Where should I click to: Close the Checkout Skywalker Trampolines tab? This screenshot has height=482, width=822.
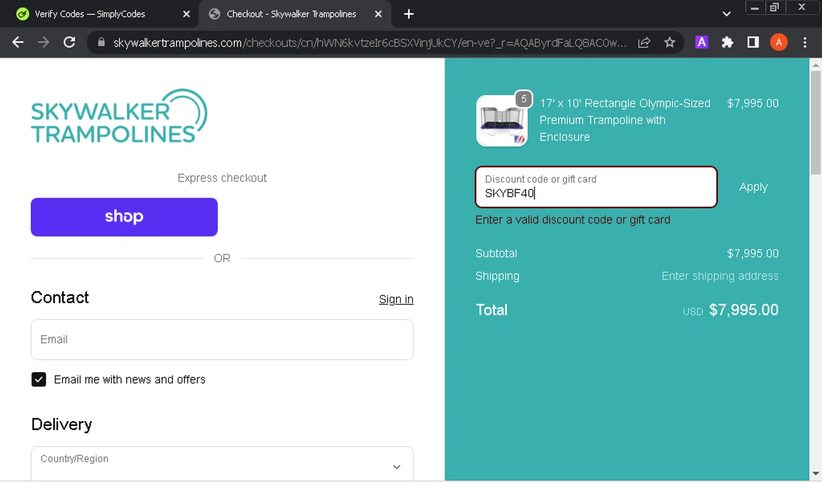[x=378, y=14]
